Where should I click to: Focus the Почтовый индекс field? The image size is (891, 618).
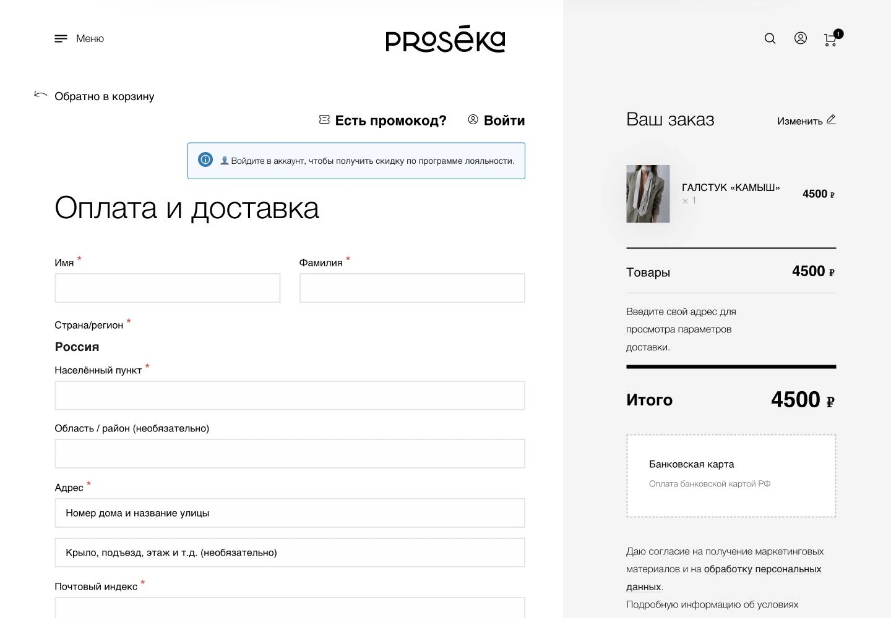(290, 607)
